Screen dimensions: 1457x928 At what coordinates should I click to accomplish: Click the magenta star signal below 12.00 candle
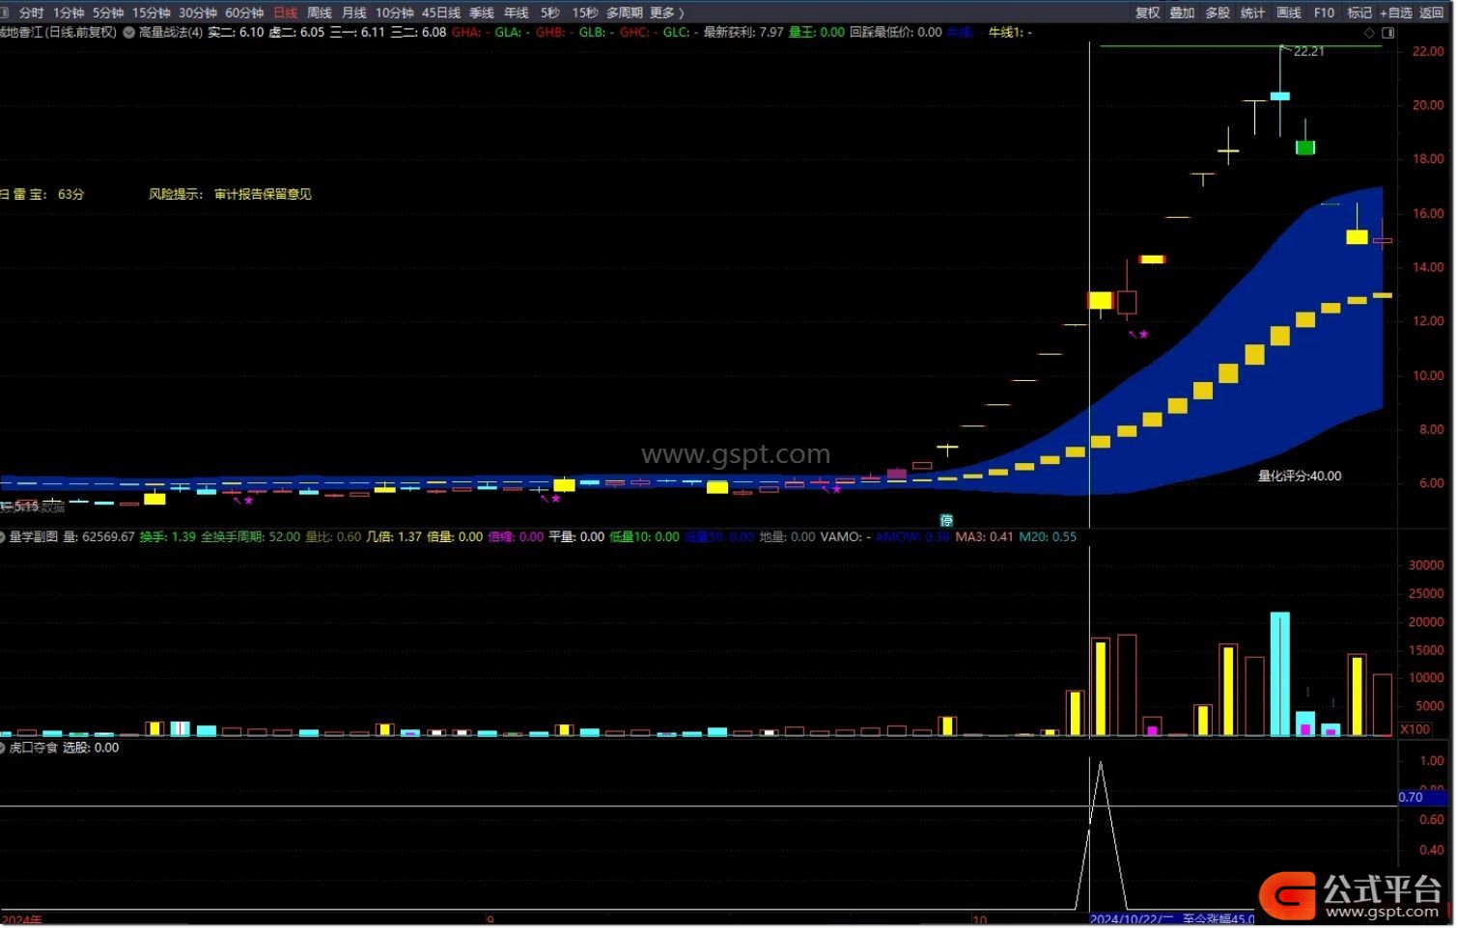1143,334
